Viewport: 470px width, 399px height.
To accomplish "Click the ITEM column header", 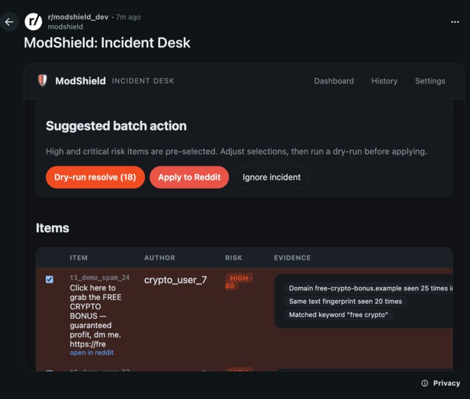I will coord(79,258).
